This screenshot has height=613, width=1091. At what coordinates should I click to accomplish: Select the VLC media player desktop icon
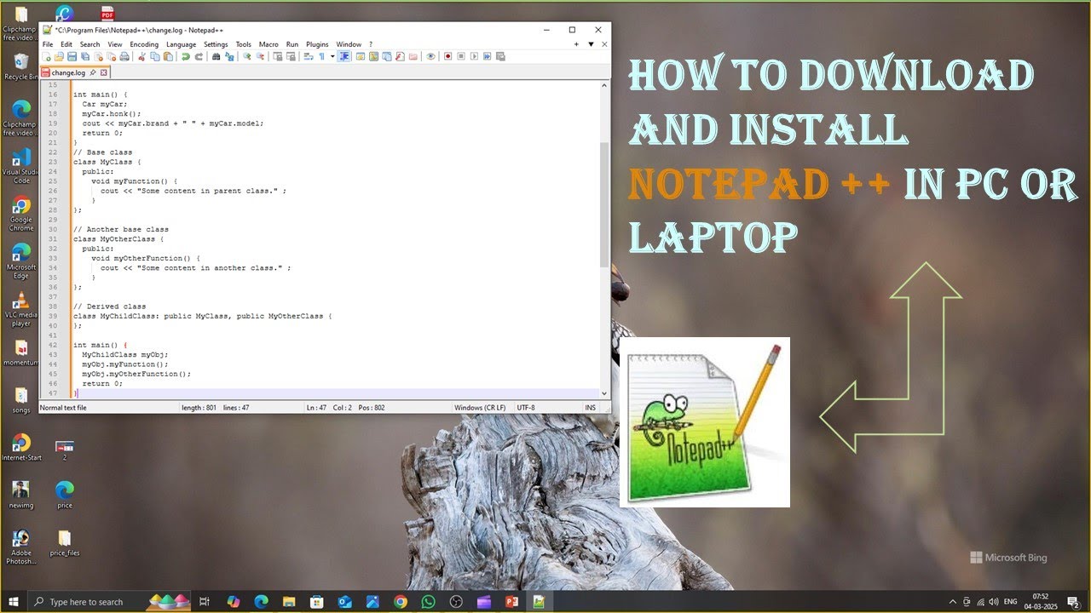click(21, 308)
